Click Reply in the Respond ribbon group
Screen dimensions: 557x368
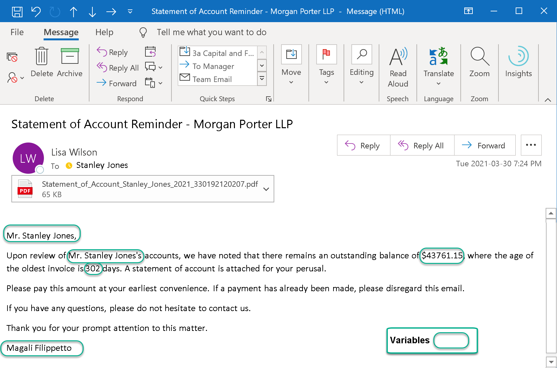pyautogui.click(x=112, y=52)
